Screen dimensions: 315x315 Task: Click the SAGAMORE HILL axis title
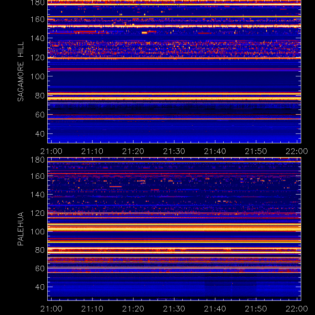pyautogui.click(x=21, y=72)
